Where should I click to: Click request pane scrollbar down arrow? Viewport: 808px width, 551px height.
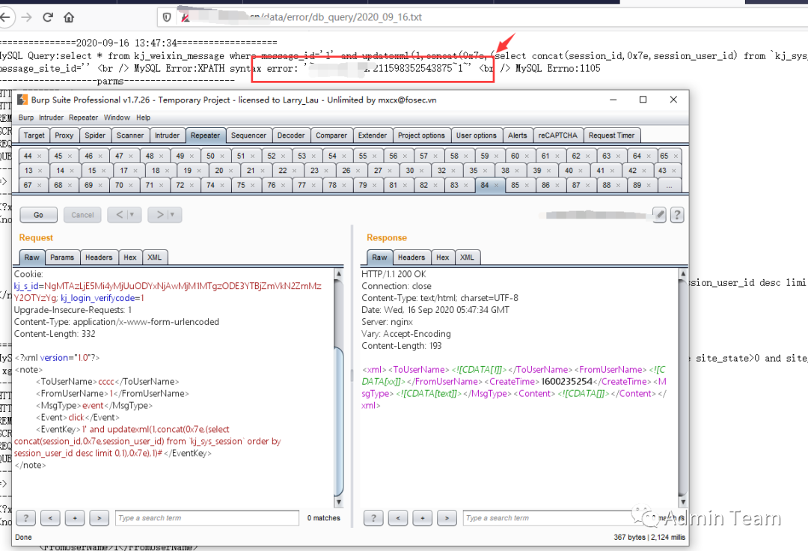339,502
